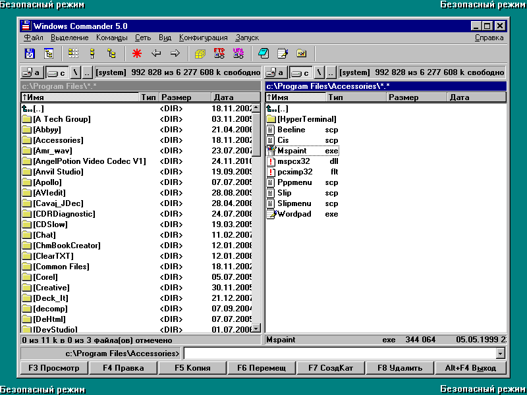Image resolution: width=527 pixels, height=395 pixels.
Task: Open the Запуск menu
Action: pyautogui.click(x=247, y=38)
